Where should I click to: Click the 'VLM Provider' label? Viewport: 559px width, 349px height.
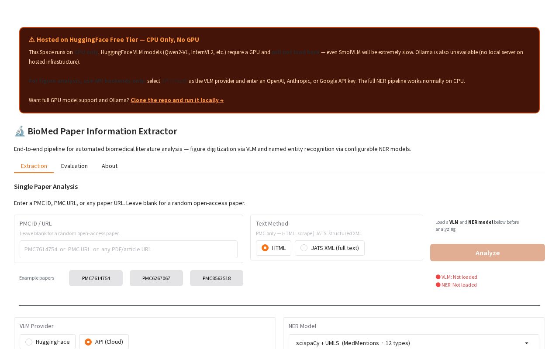37,326
